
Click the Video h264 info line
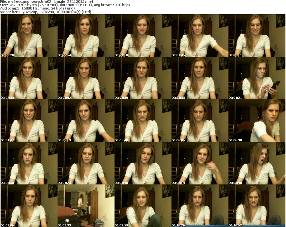(46, 12)
